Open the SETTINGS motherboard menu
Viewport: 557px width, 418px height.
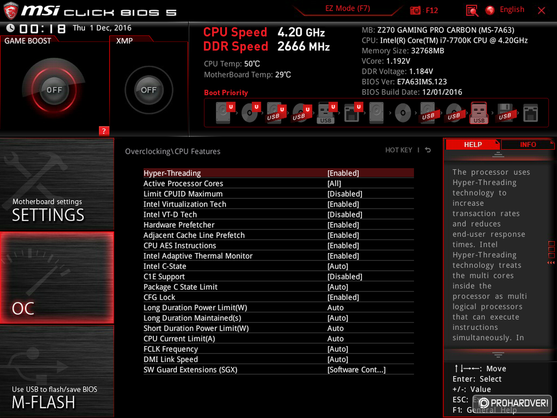point(57,184)
